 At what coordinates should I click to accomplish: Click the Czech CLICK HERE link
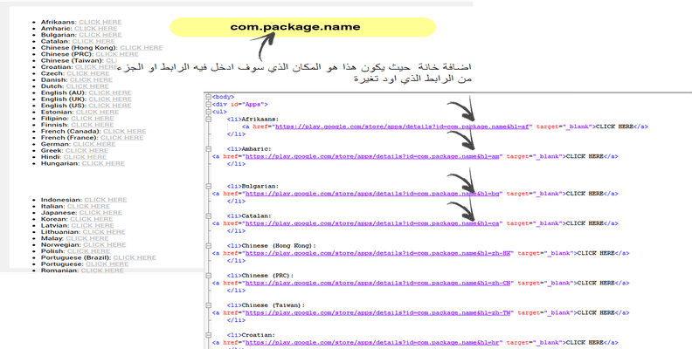coord(88,73)
